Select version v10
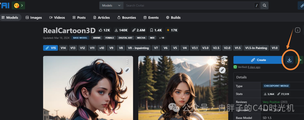 [x=102, y=48]
